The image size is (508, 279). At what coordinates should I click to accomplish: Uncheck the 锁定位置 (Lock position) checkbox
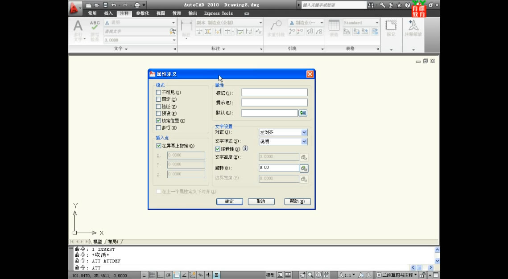pyautogui.click(x=158, y=121)
